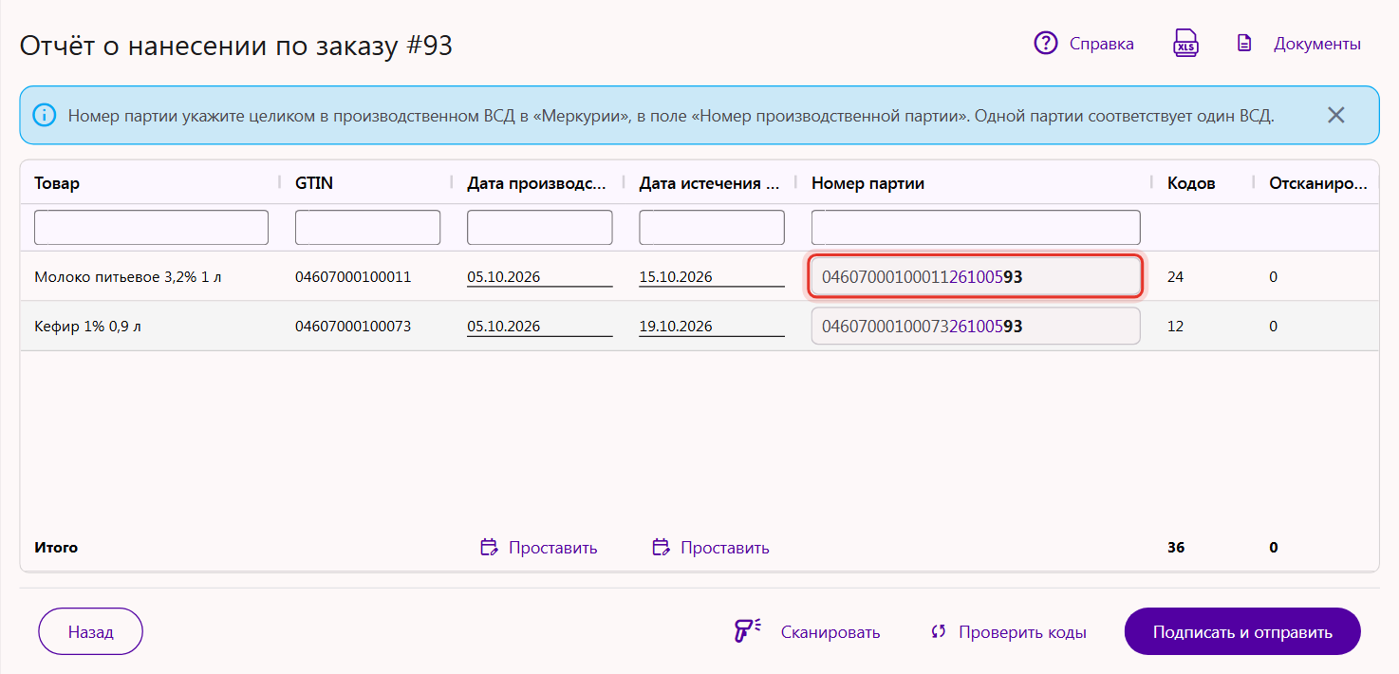Edit production date for Молоко питьевое row
Screen dimensions: 1399x674
point(539,277)
